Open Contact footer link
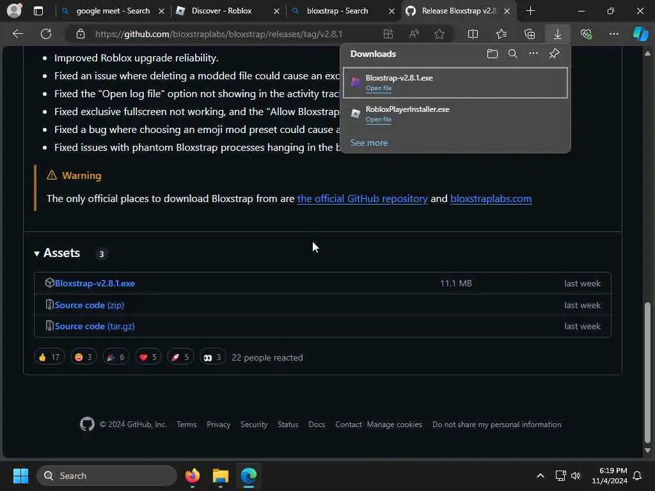This screenshot has width=655, height=491. [x=349, y=425]
